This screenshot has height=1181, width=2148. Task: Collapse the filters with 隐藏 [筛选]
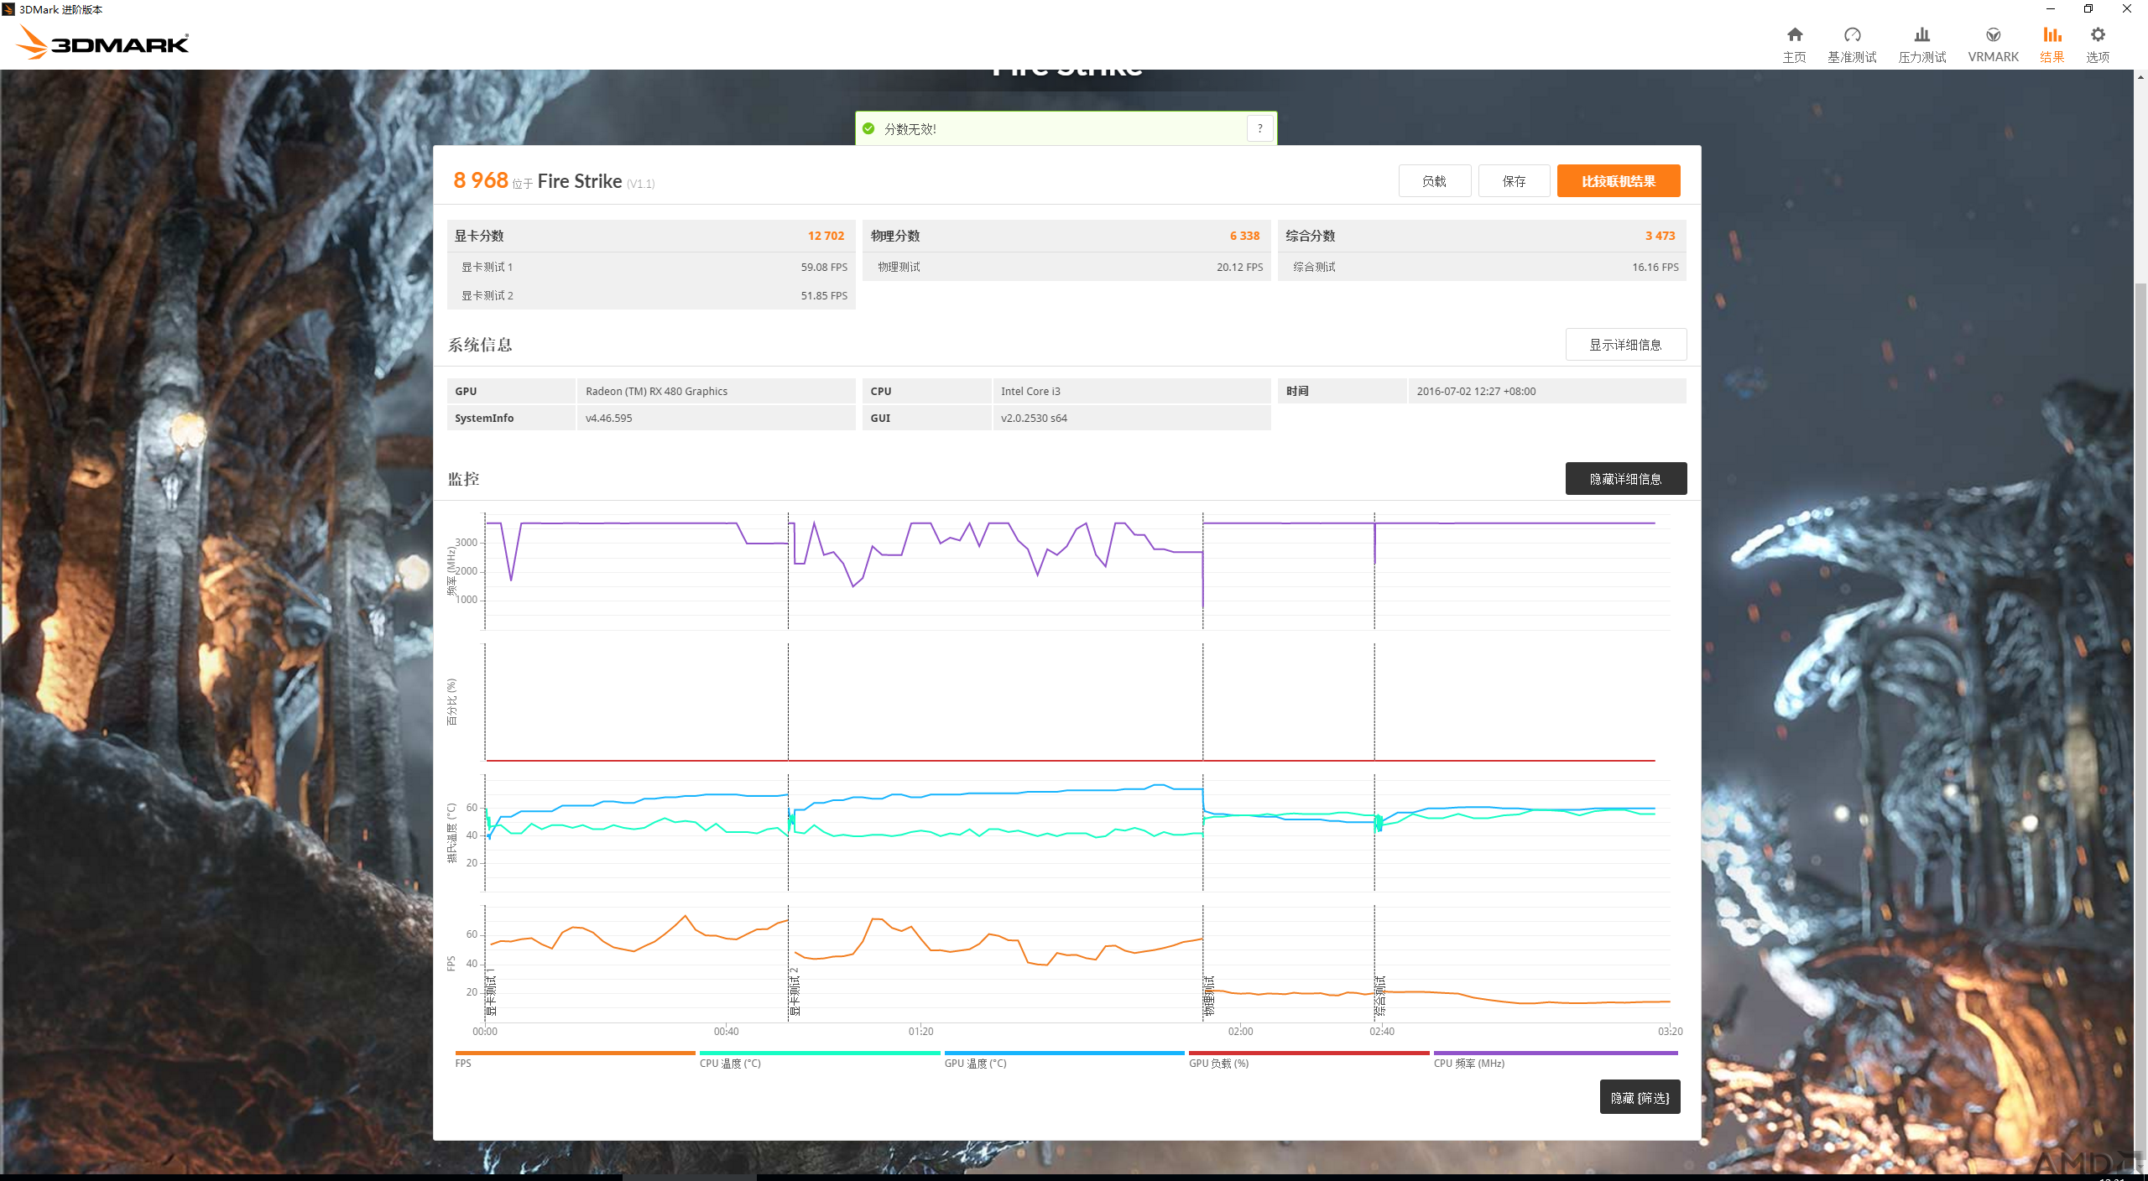(1640, 1097)
